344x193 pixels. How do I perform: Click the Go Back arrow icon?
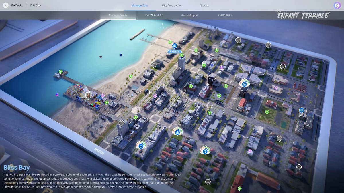point(5,5)
